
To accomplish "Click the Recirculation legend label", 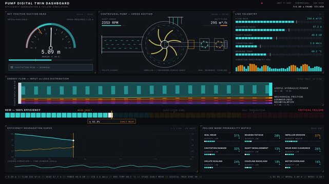I will coord(284,102).
